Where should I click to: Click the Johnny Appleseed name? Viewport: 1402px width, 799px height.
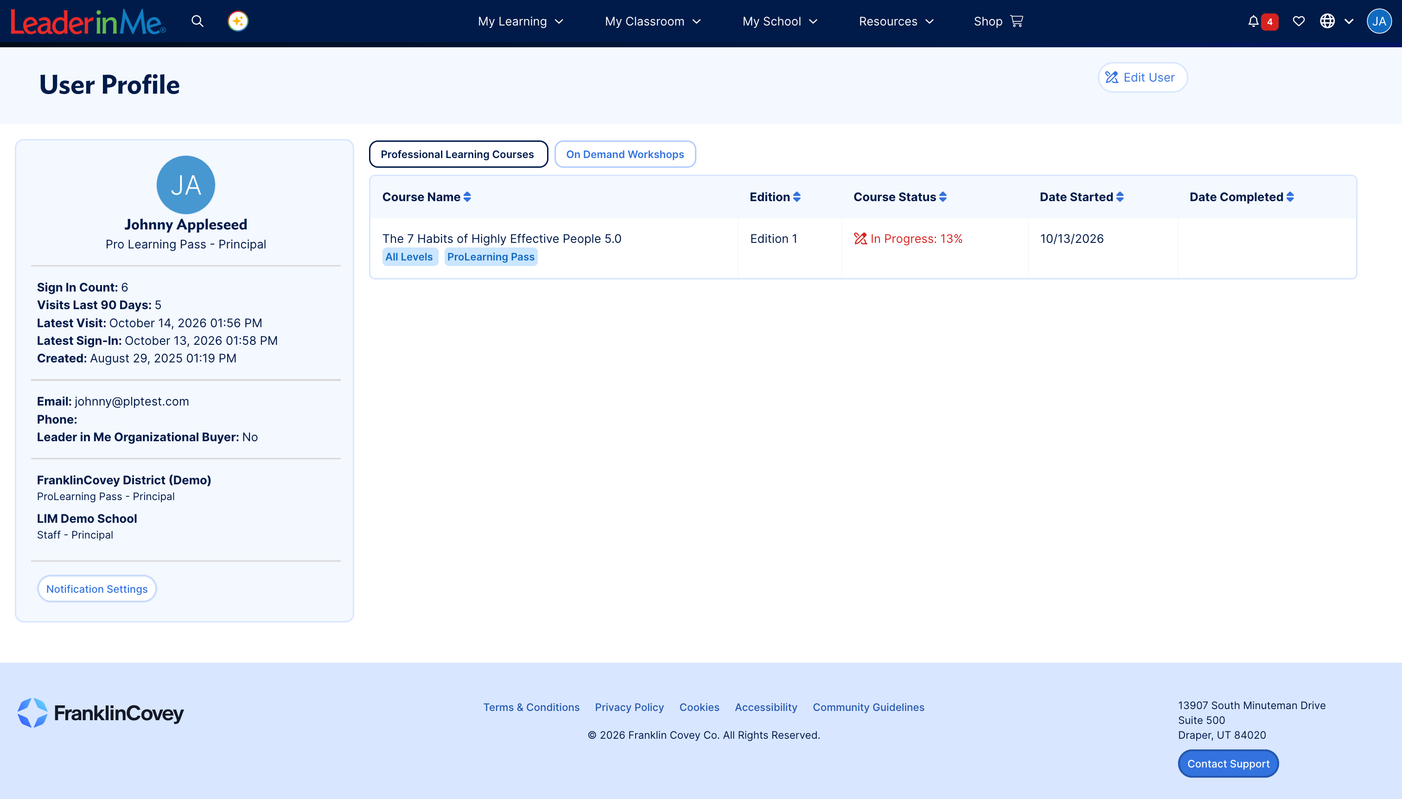click(x=185, y=224)
